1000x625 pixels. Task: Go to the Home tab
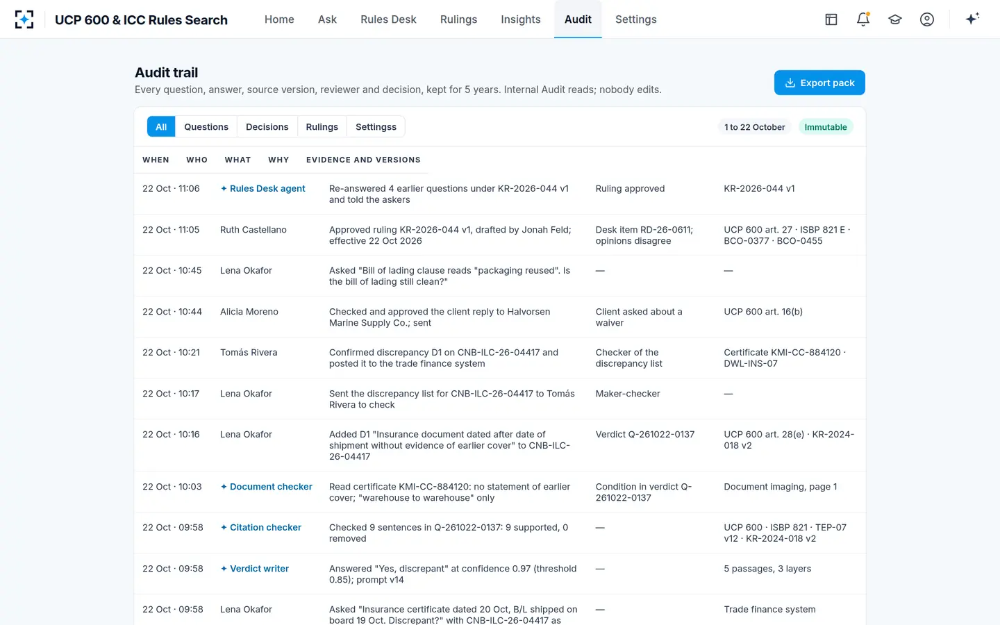[x=279, y=19]
